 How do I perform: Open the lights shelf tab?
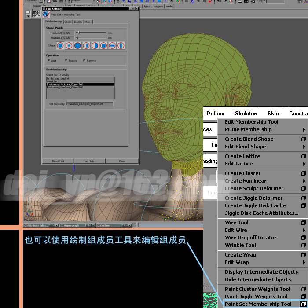click(147, 6)
